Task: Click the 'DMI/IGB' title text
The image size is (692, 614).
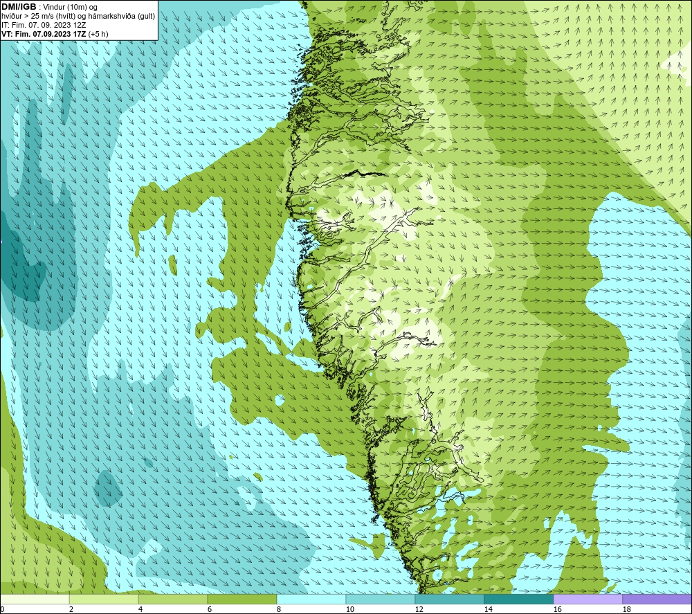Action: point(19,7)
